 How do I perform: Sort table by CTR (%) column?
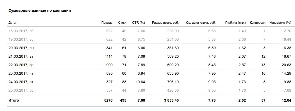point(139,23)
